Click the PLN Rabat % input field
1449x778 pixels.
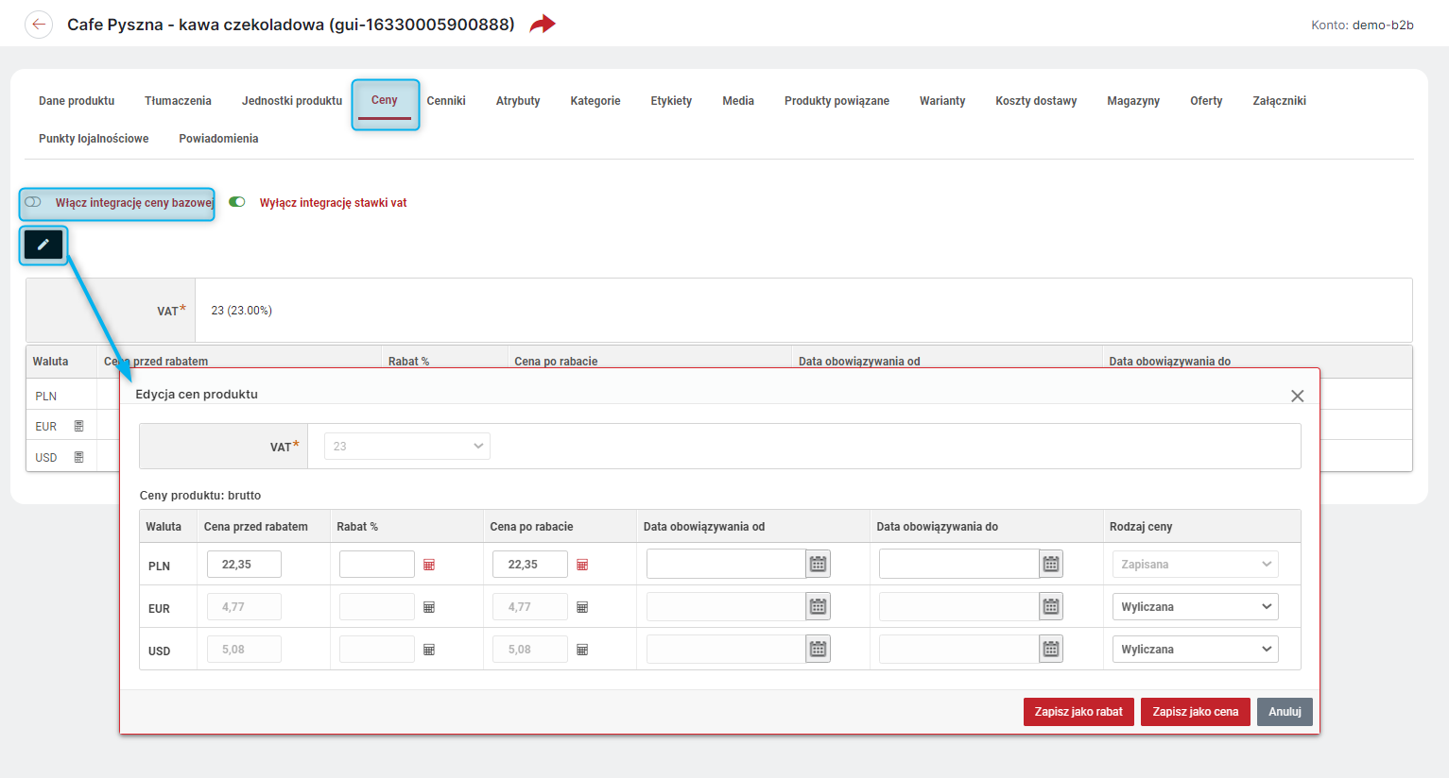[377, 564]
